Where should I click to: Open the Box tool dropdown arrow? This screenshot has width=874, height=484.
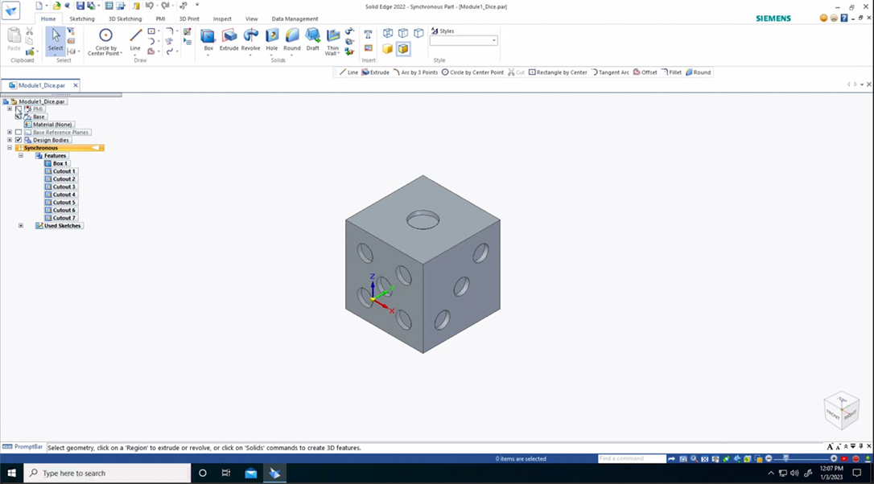pyautogui.click(x=208, y=55)
